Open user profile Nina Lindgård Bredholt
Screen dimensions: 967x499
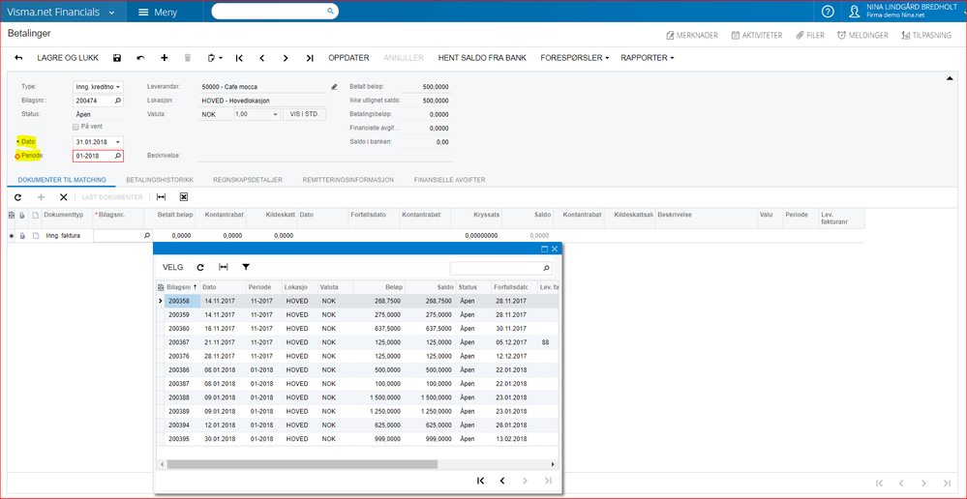(905, 11)
